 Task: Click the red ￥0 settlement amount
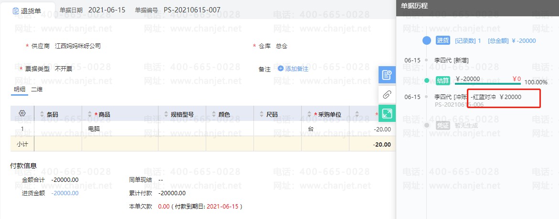point(517,79)
